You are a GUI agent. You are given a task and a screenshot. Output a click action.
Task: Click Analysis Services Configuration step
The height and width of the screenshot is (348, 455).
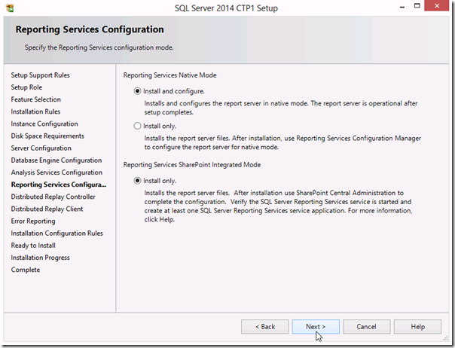point(56,172)
